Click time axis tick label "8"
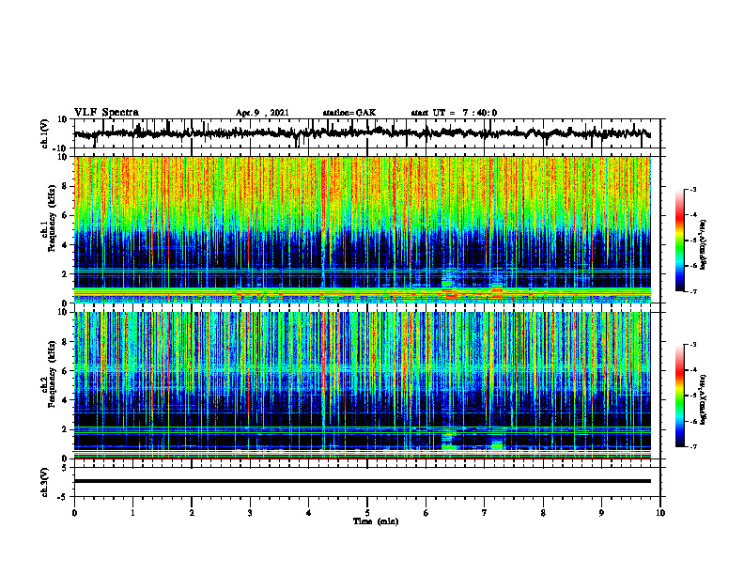Viewport: 744px width, 575px height. point(543,513)
